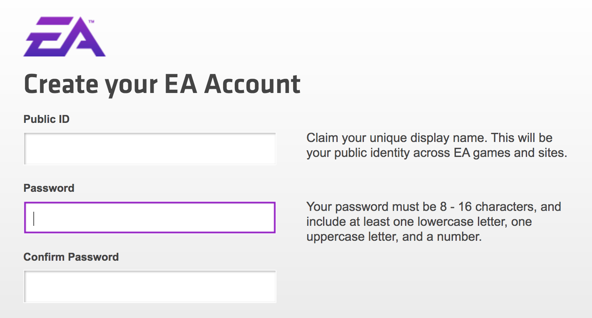Image resolution: width=592 pixels, height=318 pixels.
Task: Click the blinking text cursor in Password
Action: [34, 218]
